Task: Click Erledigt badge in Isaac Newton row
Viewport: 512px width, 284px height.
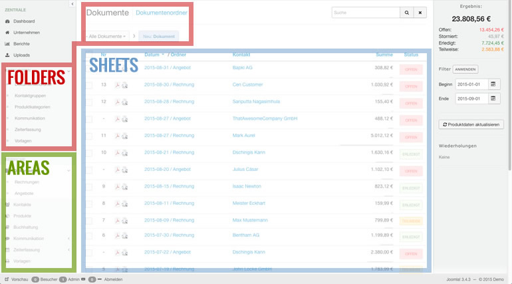Action: click(411, 188)
